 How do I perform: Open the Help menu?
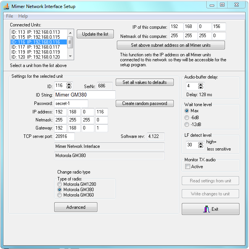(x=23, y=16)
